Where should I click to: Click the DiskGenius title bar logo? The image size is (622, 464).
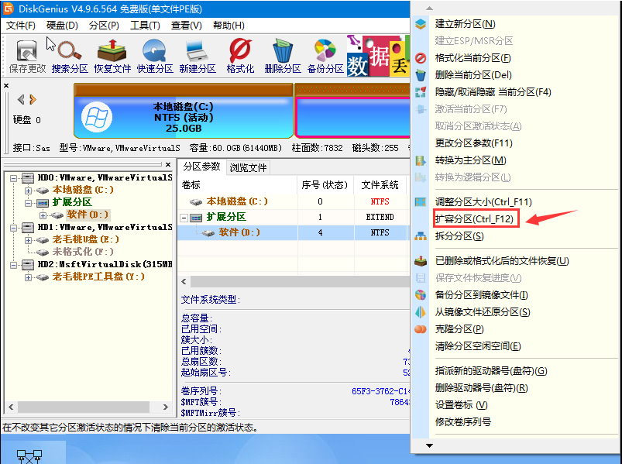[x=8, y=9]
